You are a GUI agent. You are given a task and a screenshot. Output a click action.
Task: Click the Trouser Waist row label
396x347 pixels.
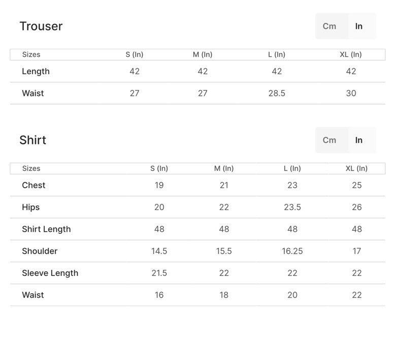[x=33, y=93]
